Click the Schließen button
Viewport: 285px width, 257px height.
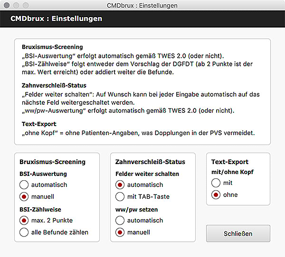pyautogui.click(x=238, y=234)
